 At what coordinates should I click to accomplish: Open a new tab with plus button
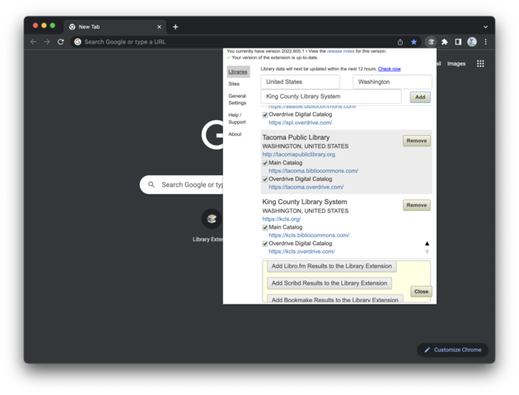coord(175,27)
